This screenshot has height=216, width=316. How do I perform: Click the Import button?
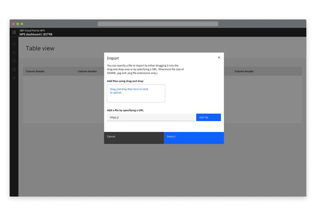(194, 138)
